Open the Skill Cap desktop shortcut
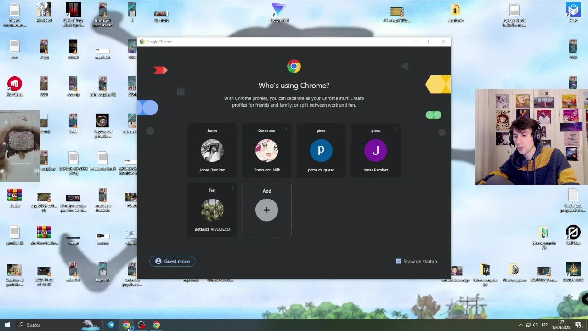 [x=573, y=235]
